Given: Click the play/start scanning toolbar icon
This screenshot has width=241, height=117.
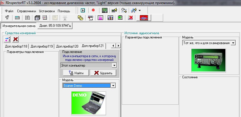Looking at the screenshot, I should coord(83,11).
